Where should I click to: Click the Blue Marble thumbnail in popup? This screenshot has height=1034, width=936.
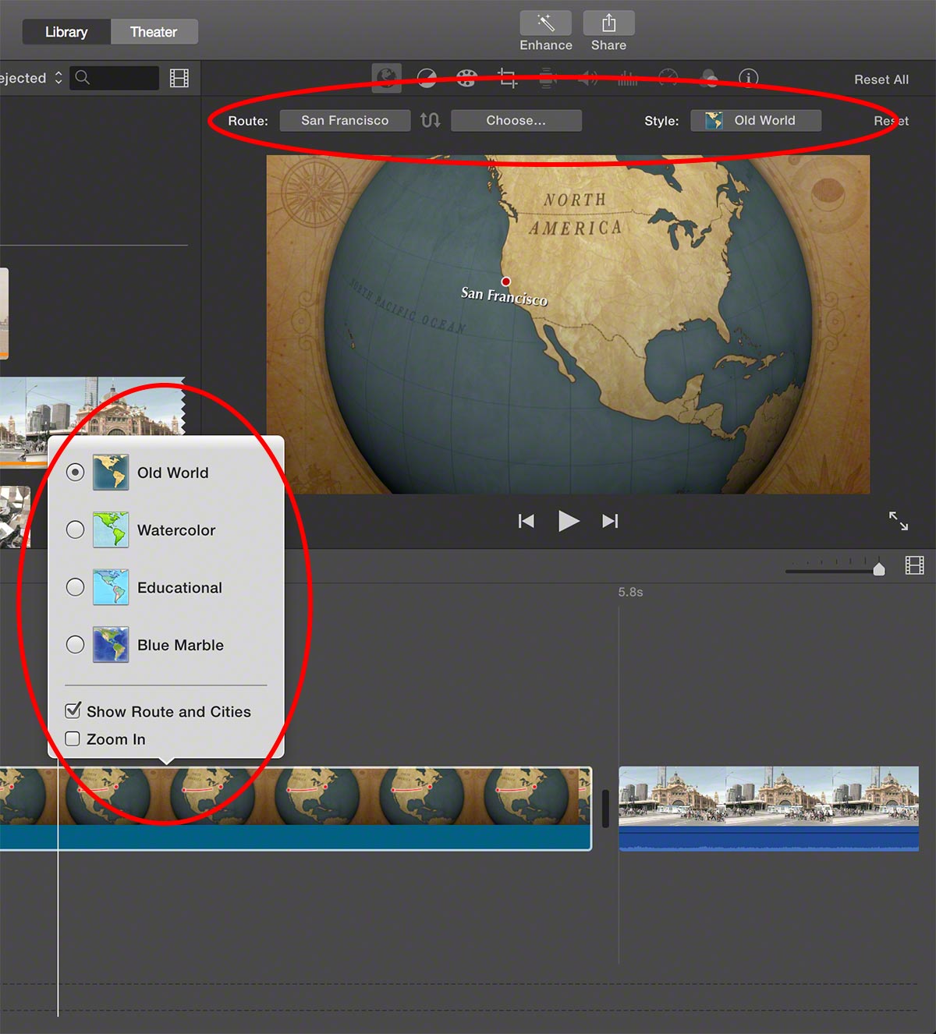111,645
